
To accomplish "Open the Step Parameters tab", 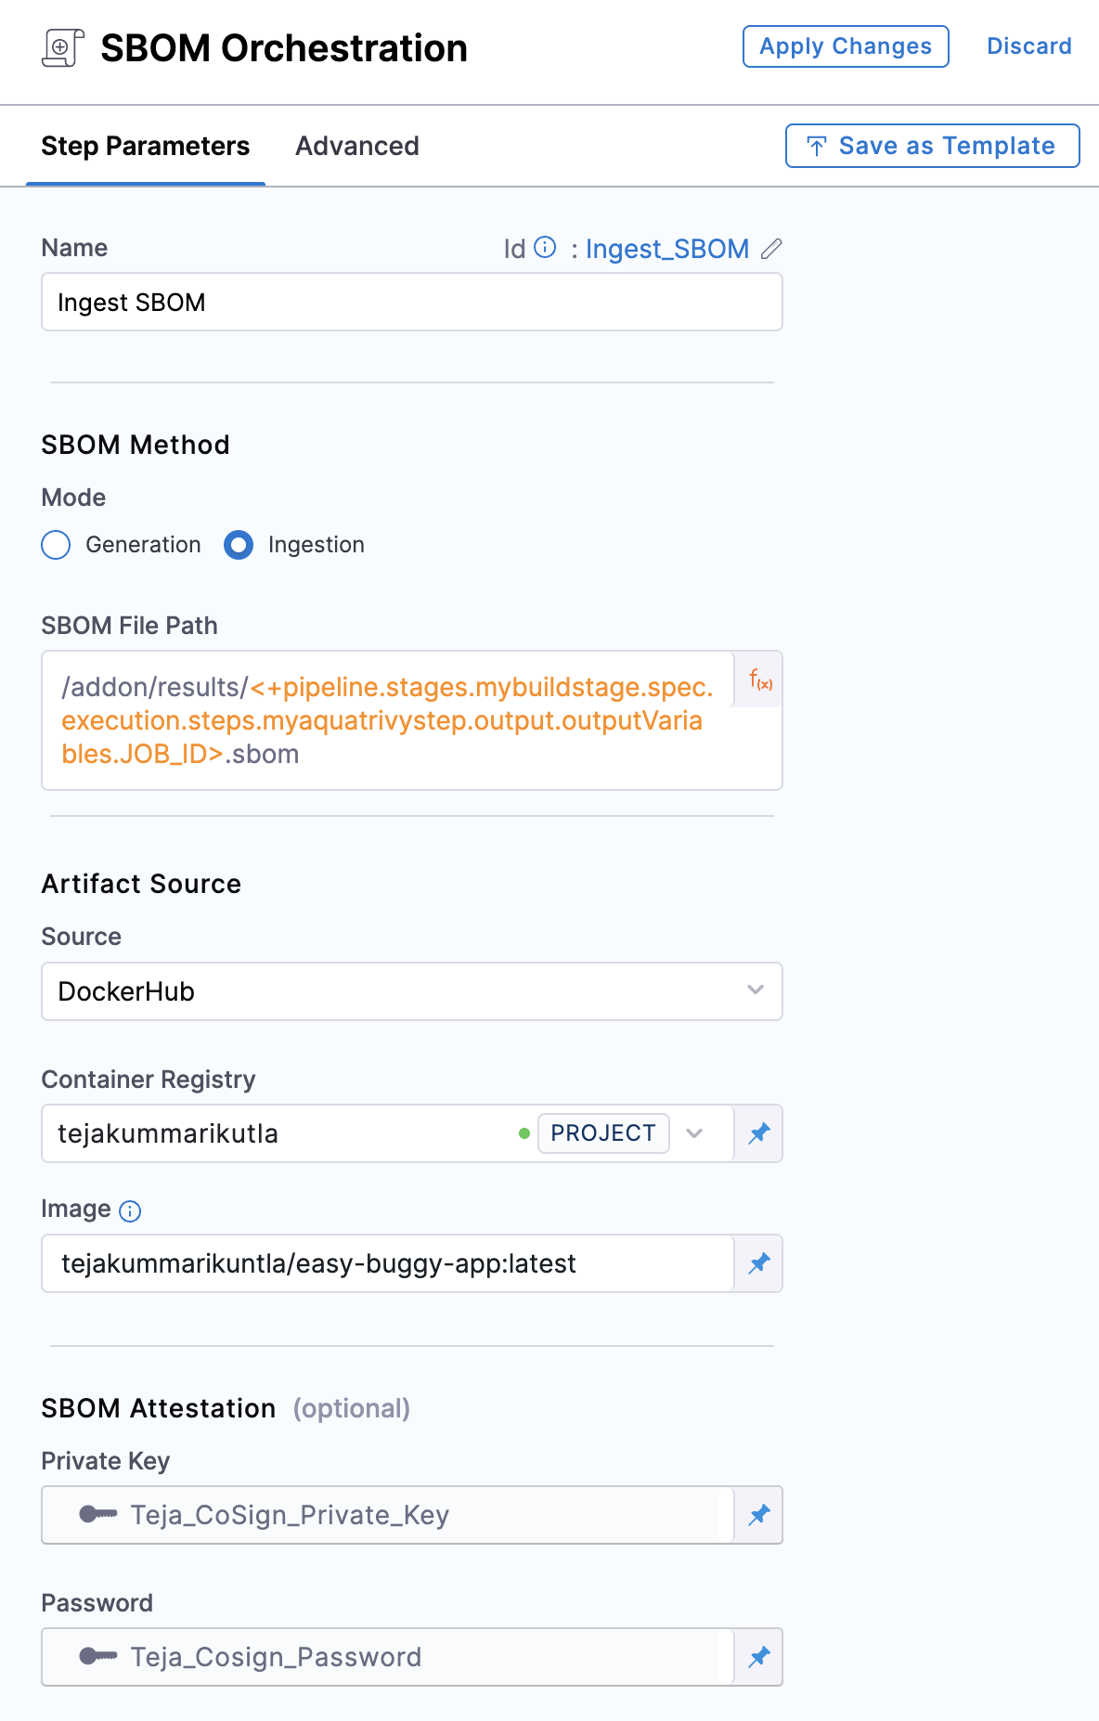I will click(146, 146).
